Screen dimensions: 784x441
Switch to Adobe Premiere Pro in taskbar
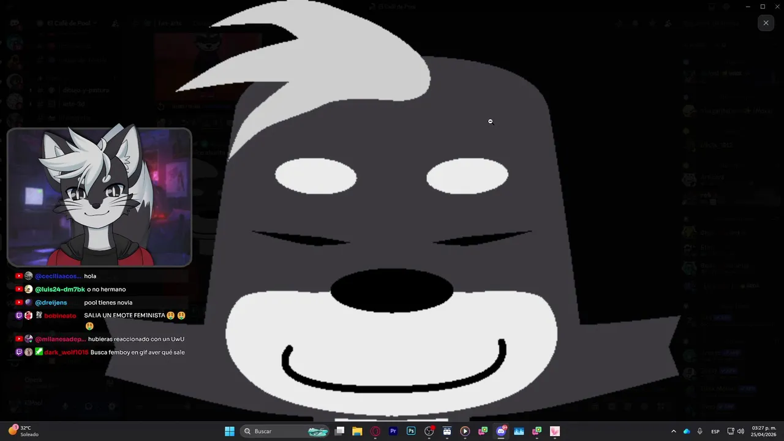click(393, 431)
